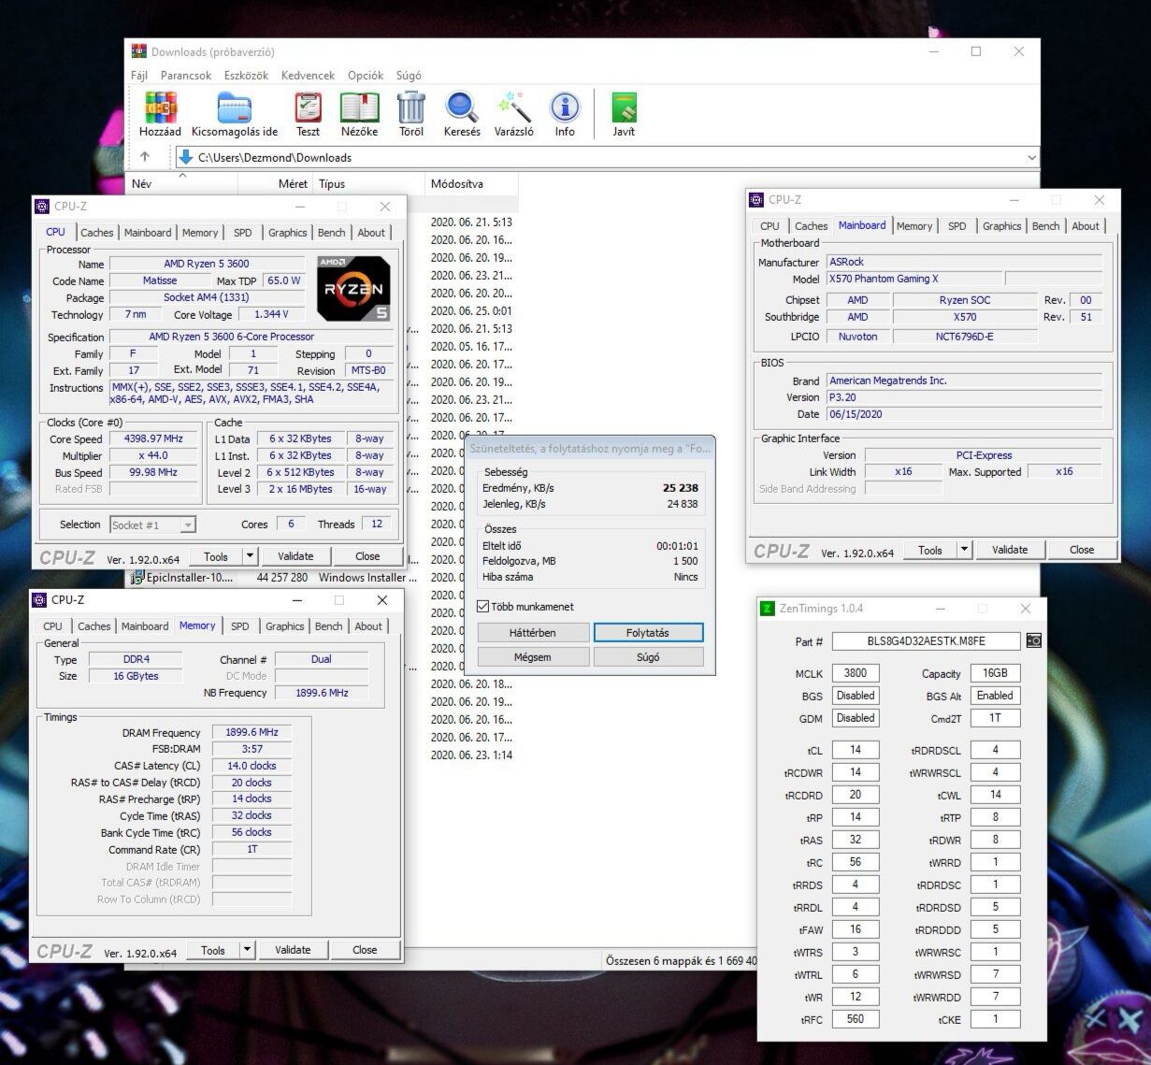Screen dimensions: 1151x1065
Task: Click the ZenTimings title bar icon
Action: [x=768, y=608]
